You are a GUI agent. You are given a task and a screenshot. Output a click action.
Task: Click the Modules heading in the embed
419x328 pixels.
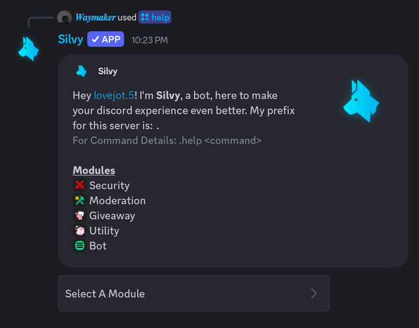pos(94,171)
